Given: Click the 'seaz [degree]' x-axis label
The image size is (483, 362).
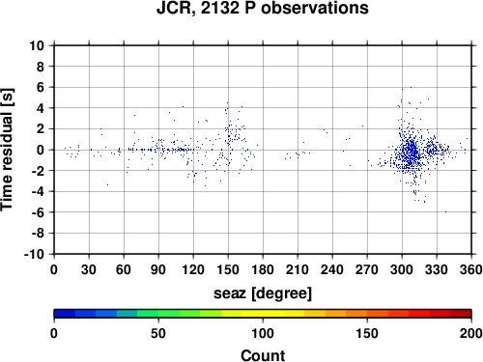Looking at the screenshot, I should (263, 293).
